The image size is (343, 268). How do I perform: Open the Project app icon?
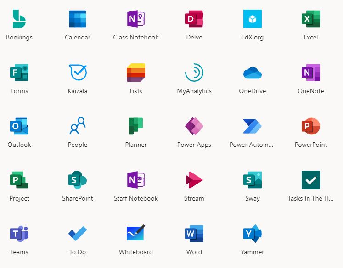pyautogui.click(x=19, y=180)
